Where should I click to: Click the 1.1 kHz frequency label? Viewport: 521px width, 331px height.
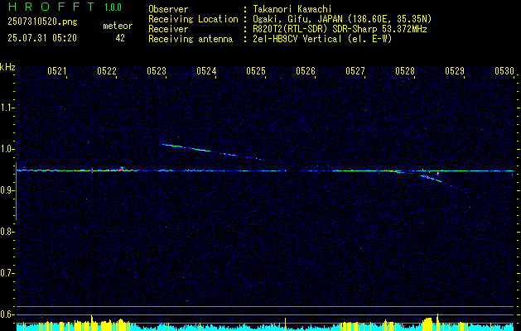click(x=7, y=108)
